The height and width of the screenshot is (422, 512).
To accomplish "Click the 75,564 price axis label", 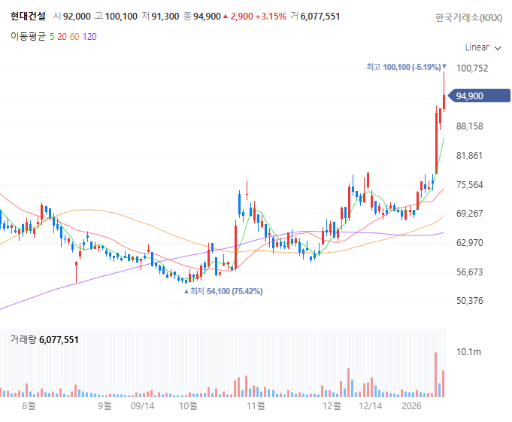I will [470, 185].
